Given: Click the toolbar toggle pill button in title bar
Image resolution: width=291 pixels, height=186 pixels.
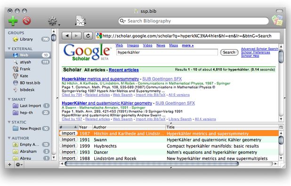Looking at the screenshot, I should pyautogui.click(x=279, y=11).
